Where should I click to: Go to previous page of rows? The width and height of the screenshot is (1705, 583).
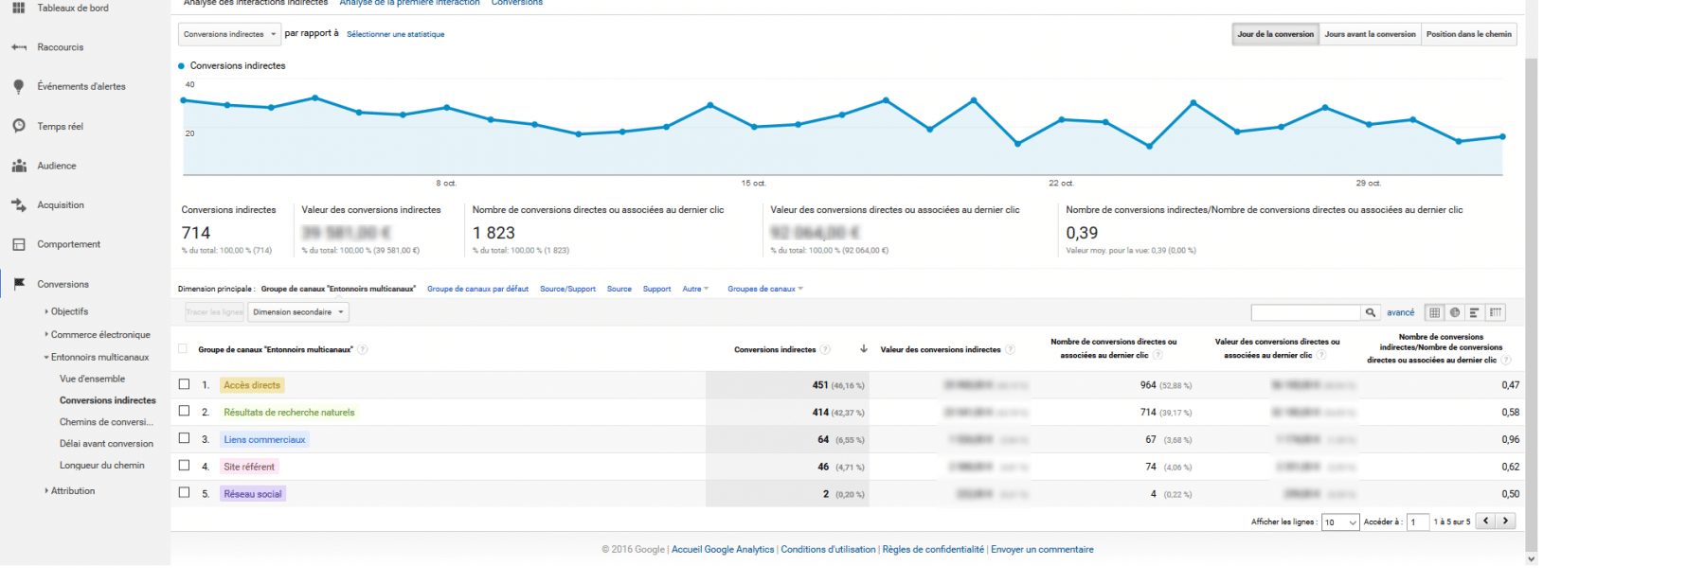tap(1485, 521)
